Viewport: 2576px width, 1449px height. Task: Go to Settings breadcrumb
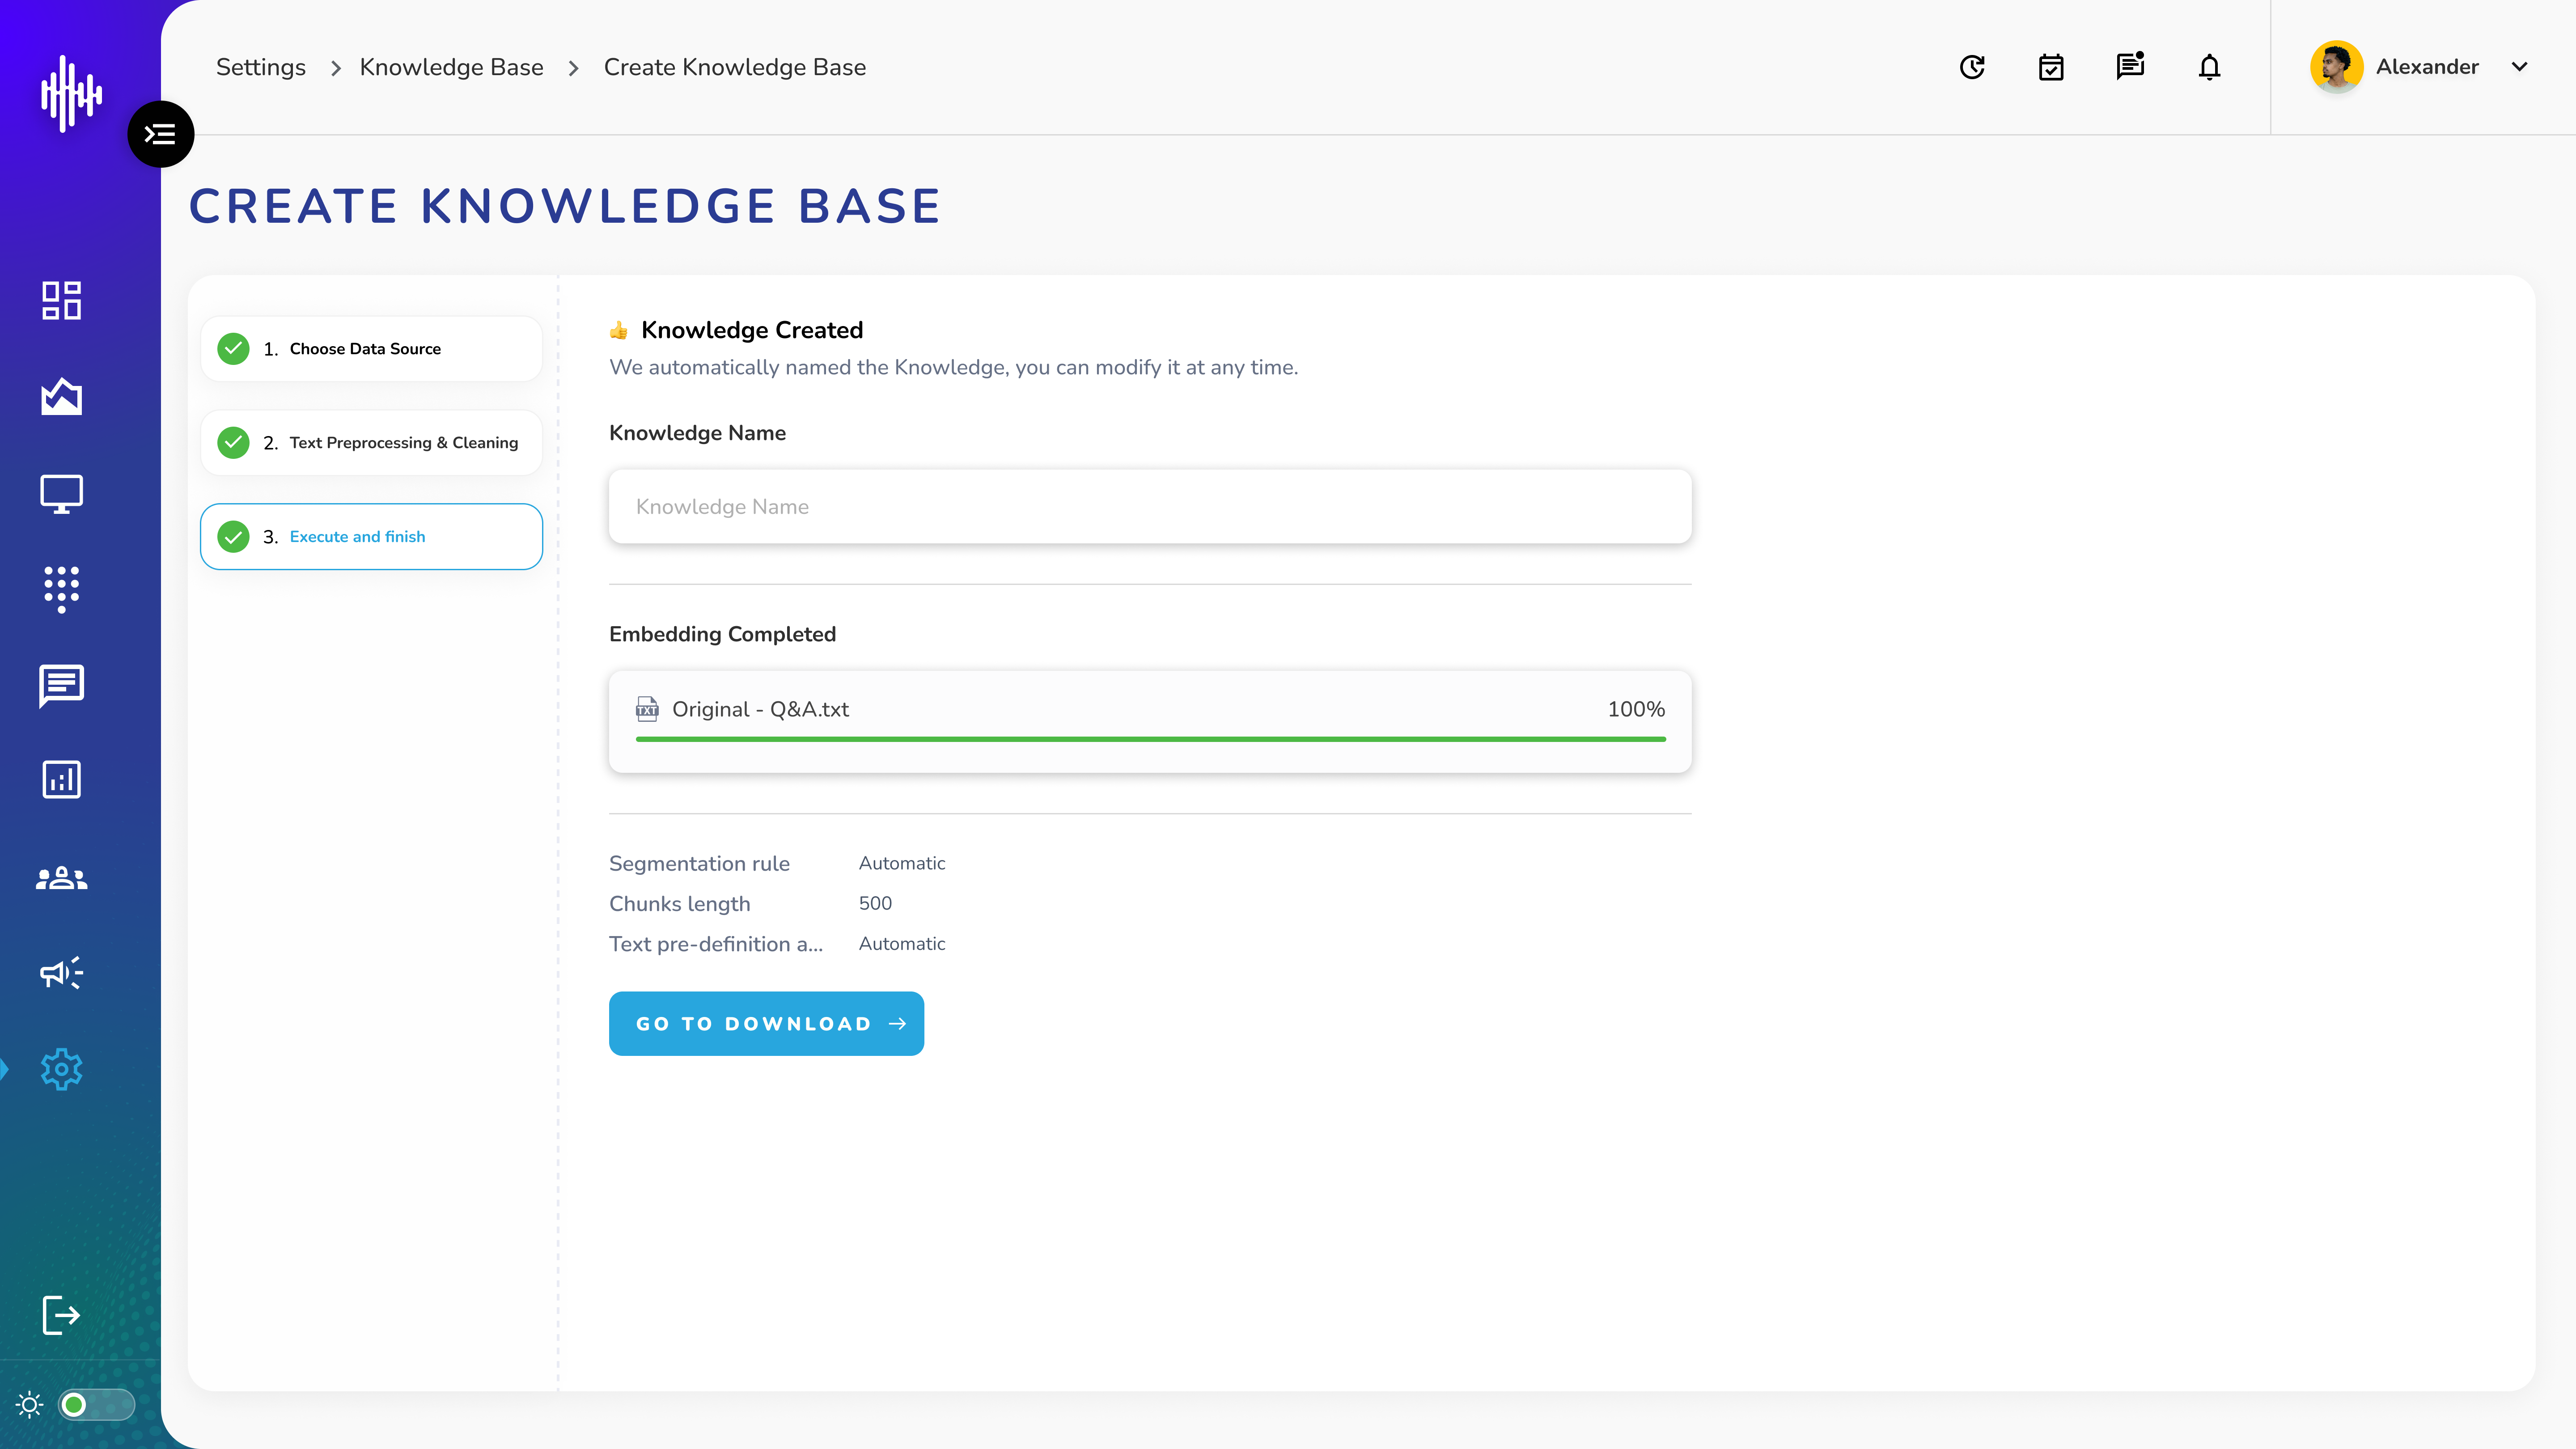pos(261,67)
